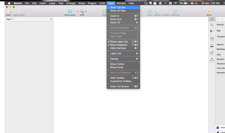Click the Difference boolean operation icon

[175, 11]
